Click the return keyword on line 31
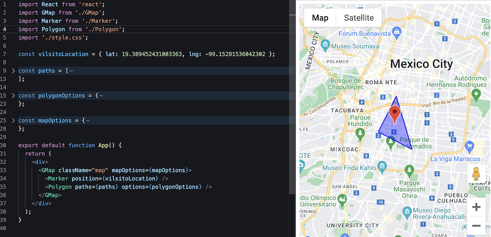 click(x=35, y=154)
